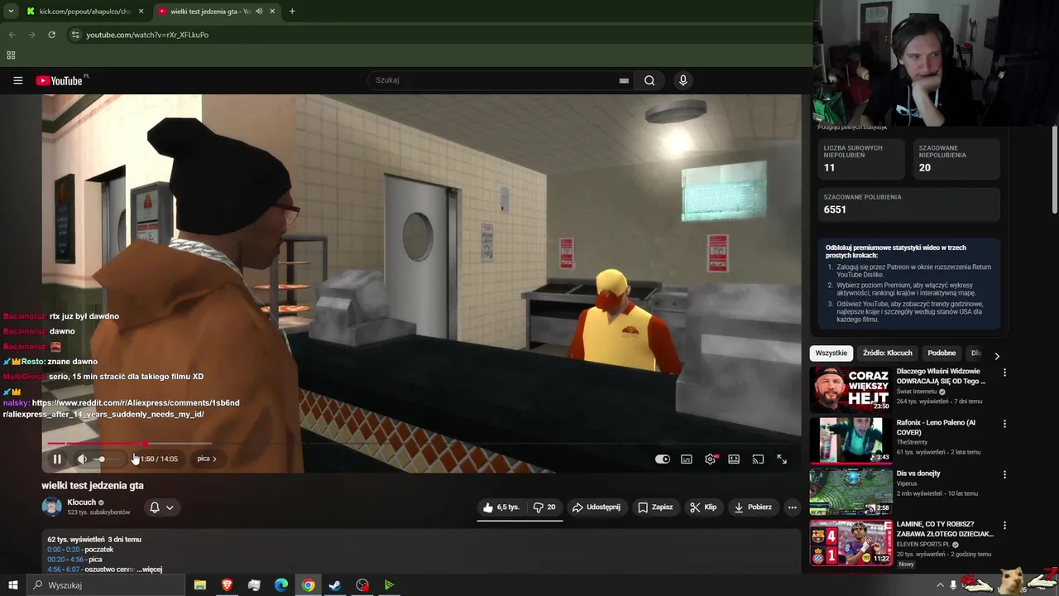Viewport: 1059px width, 596px height.
Task: Show more filter chips with right arrow
Action: tap(997, 356)
